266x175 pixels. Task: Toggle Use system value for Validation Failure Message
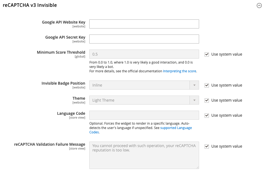(207, 147)
